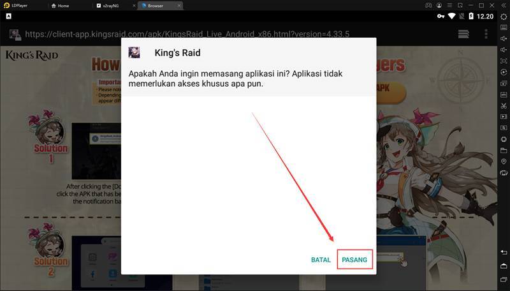Click the battery icon in status bar
The height and width of the screenshot is (291, 510).
tap(471, 16)
